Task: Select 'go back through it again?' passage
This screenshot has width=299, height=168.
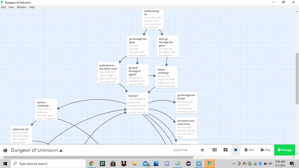Action: tap(138, 75)
